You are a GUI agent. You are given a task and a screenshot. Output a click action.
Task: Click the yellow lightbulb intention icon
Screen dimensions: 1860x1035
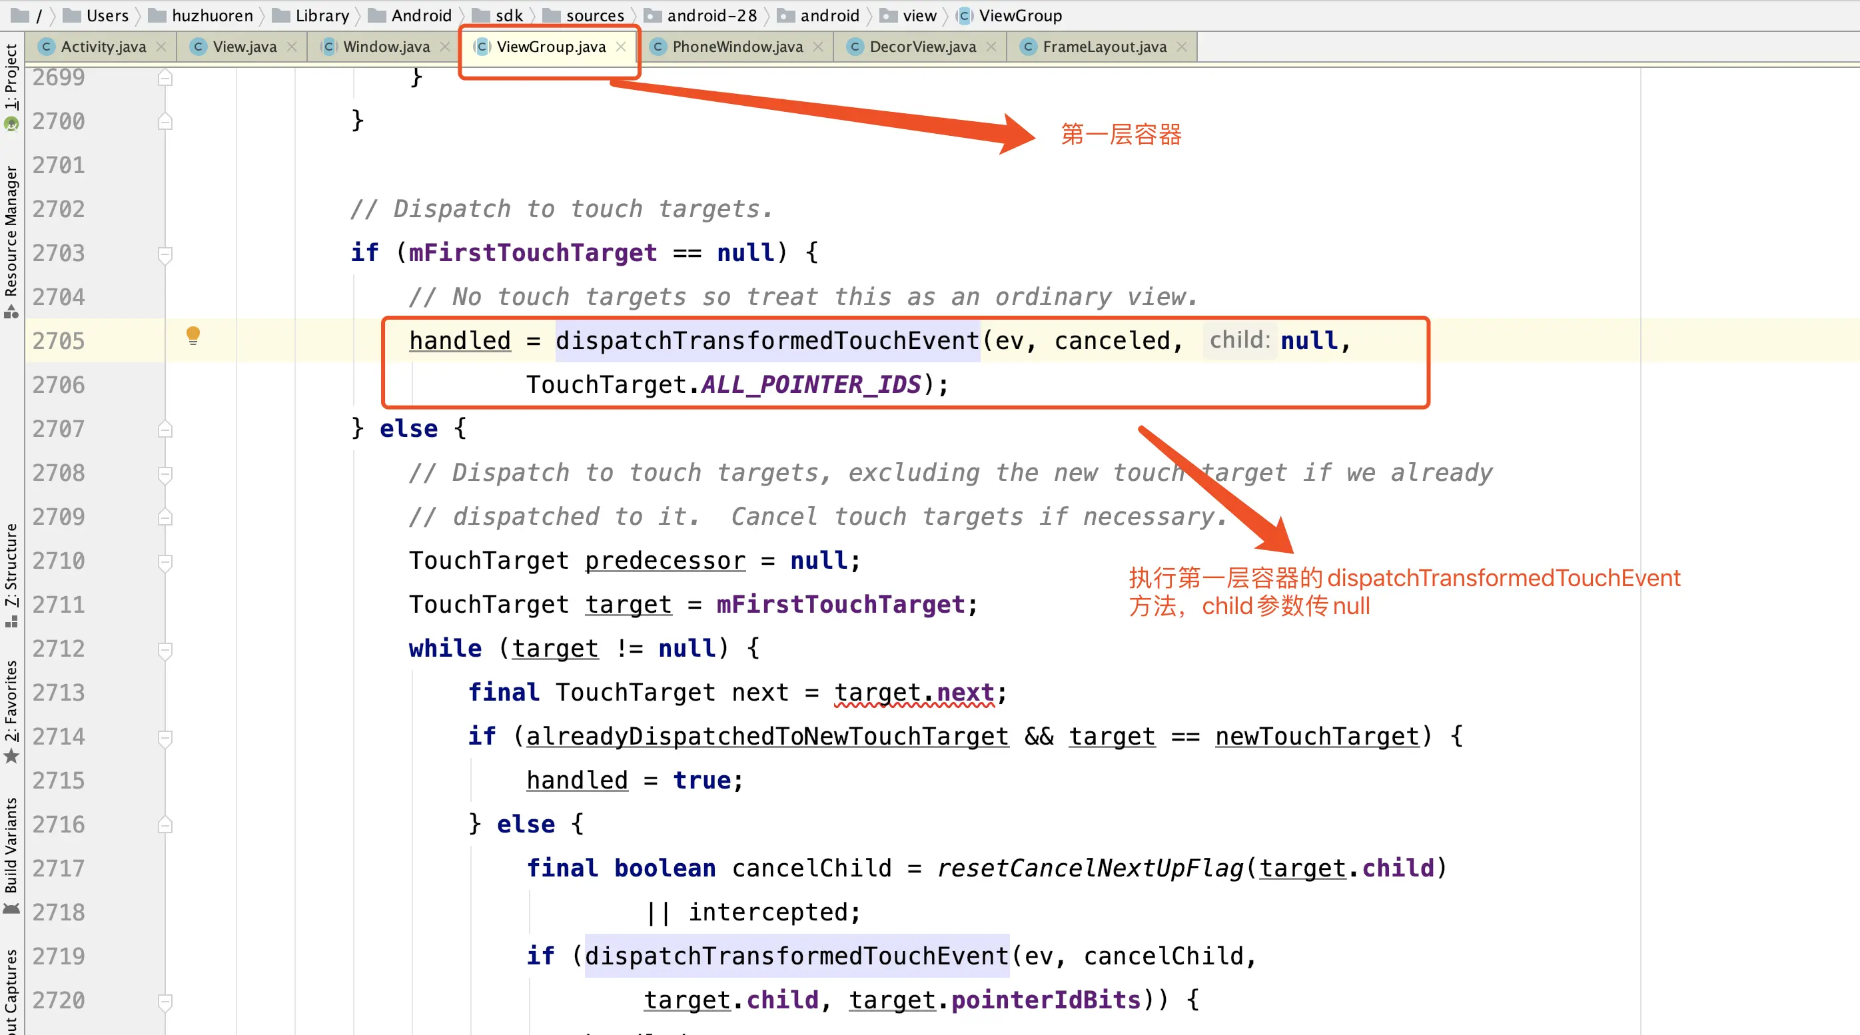pyautogui.click(x=193, y=336)
